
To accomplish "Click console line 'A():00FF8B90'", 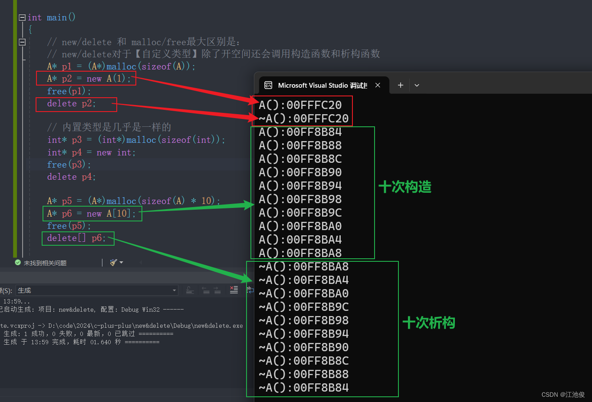I will pyautogui.click(x=300, y=172).
